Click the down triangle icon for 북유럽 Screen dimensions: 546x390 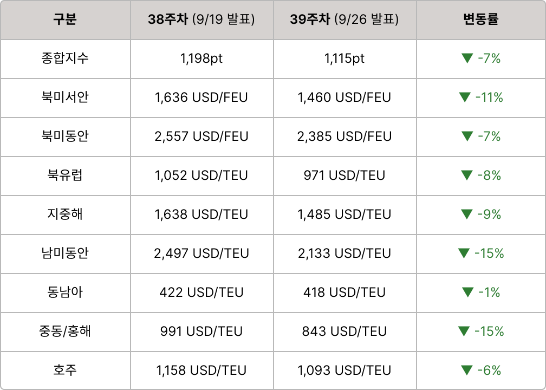pos(467,175)
